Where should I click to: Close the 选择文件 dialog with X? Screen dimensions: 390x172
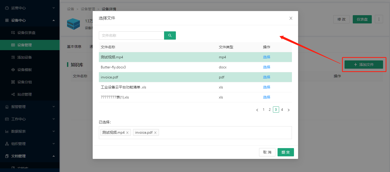click(291, 18)
